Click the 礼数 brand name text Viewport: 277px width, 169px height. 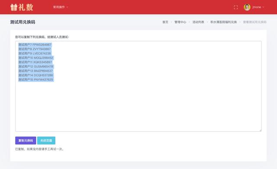click(x=26, y=7)
